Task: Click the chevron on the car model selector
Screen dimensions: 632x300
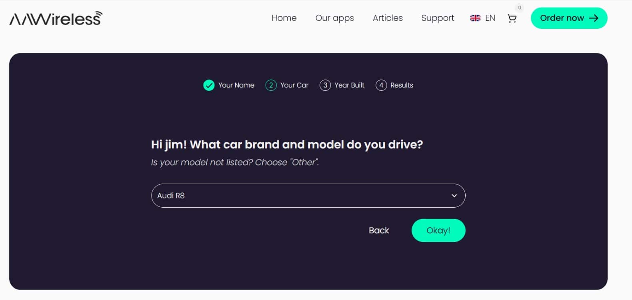Action: [454, 196]
